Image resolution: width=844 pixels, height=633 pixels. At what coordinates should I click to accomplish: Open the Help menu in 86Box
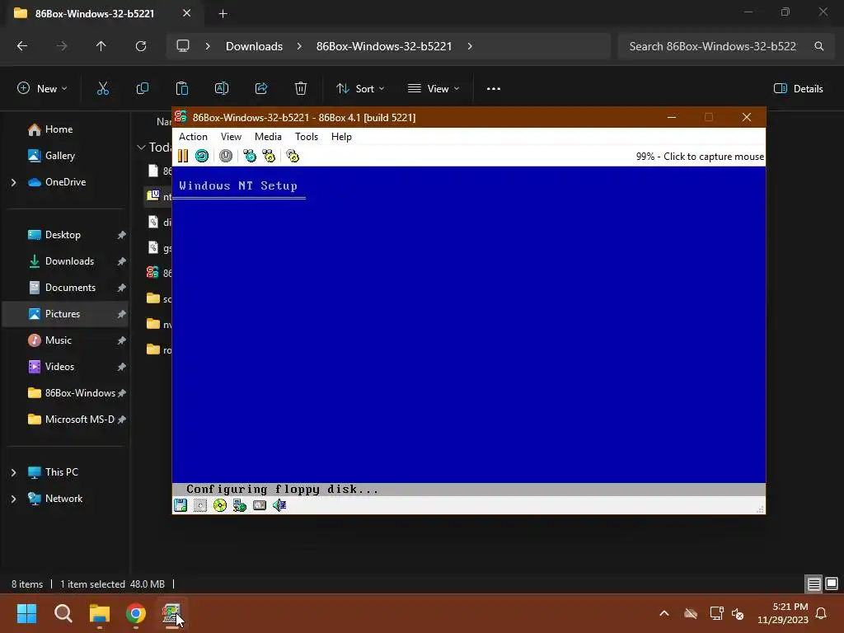(x=341, y=137)
